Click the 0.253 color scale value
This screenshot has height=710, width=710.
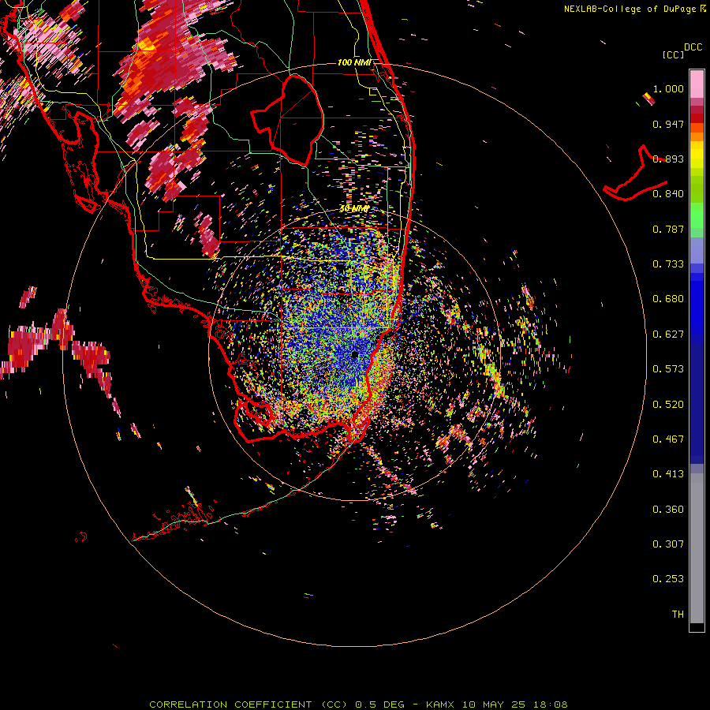(668, 579)
